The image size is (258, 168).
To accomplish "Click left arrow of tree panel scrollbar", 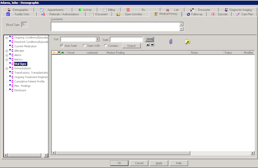I will [x=6, y=155].
